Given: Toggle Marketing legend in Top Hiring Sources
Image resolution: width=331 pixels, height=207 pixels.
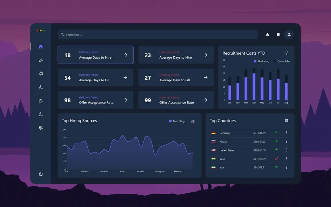Looking at the screenshot, I should pyautogui.click(x=177, y=121).
